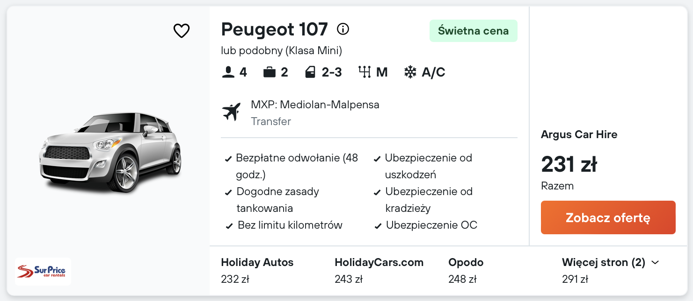The width and height of the screenshot is (693, 301).
Task: Select the Holiday Autos 232 zł offer
Action: pos(257,271)
